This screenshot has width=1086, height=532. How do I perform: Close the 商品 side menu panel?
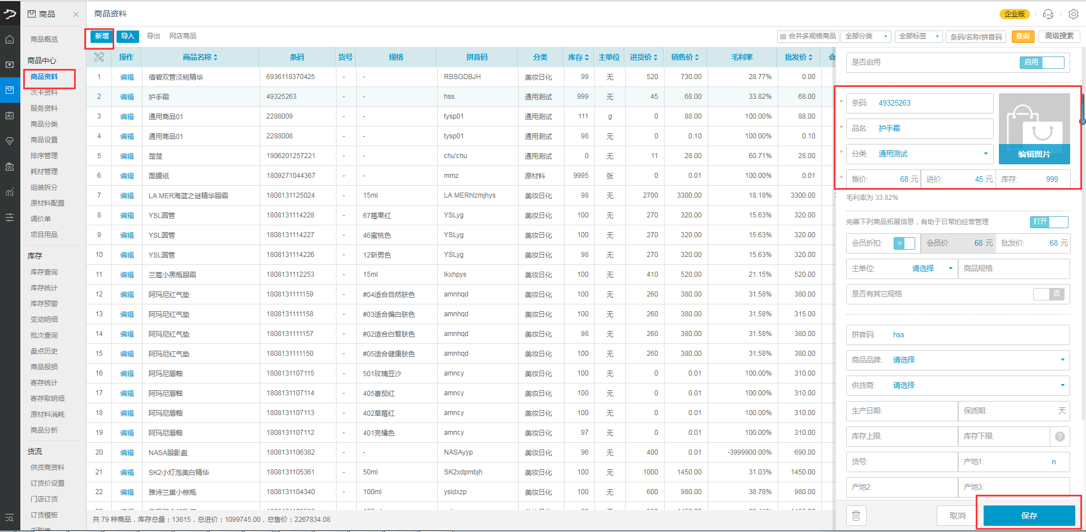(76, 14)
